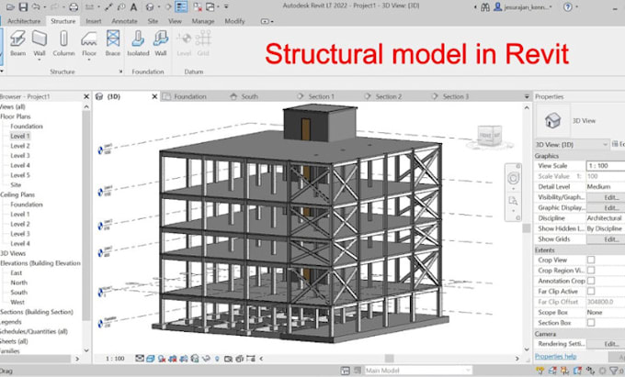Viewport: 625px width, 377px height.
Task: Open the 3D View type selector dropdown
Action: coord(572,144)
